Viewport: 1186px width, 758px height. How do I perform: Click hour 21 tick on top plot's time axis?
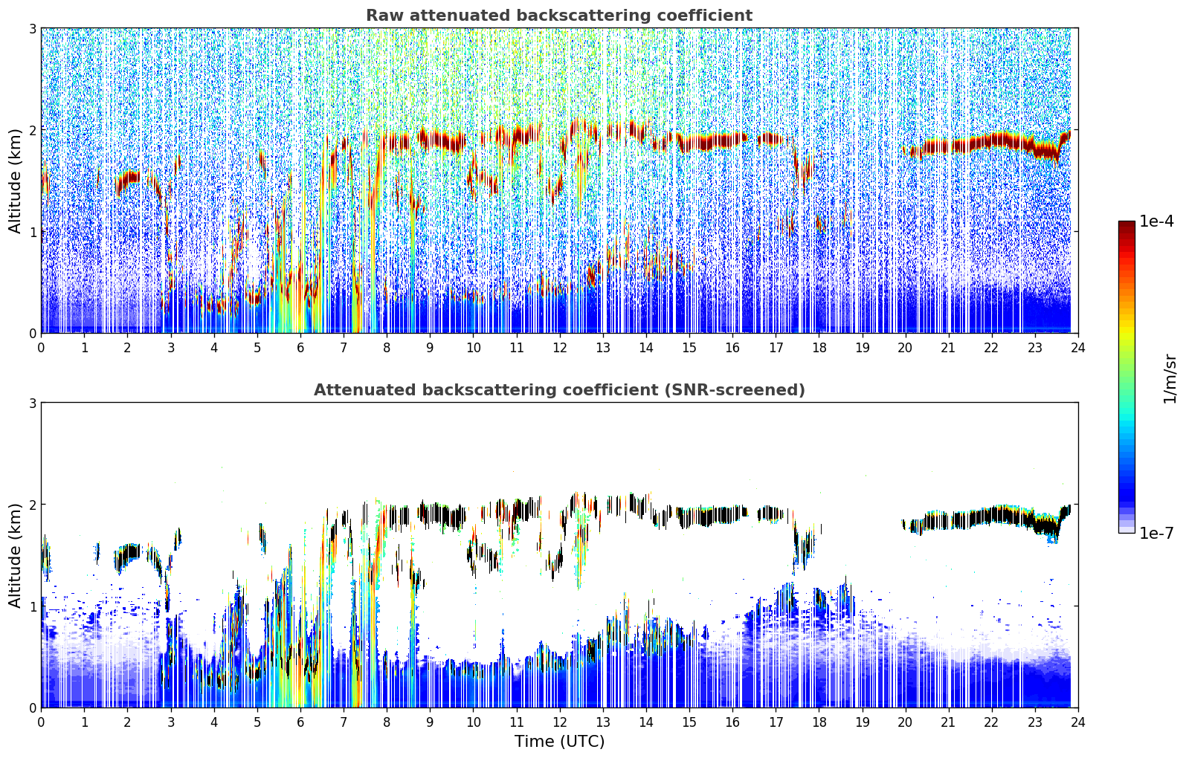tap(948, 347)
